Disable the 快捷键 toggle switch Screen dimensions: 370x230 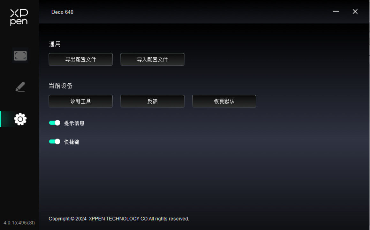[x=55, y=142]
